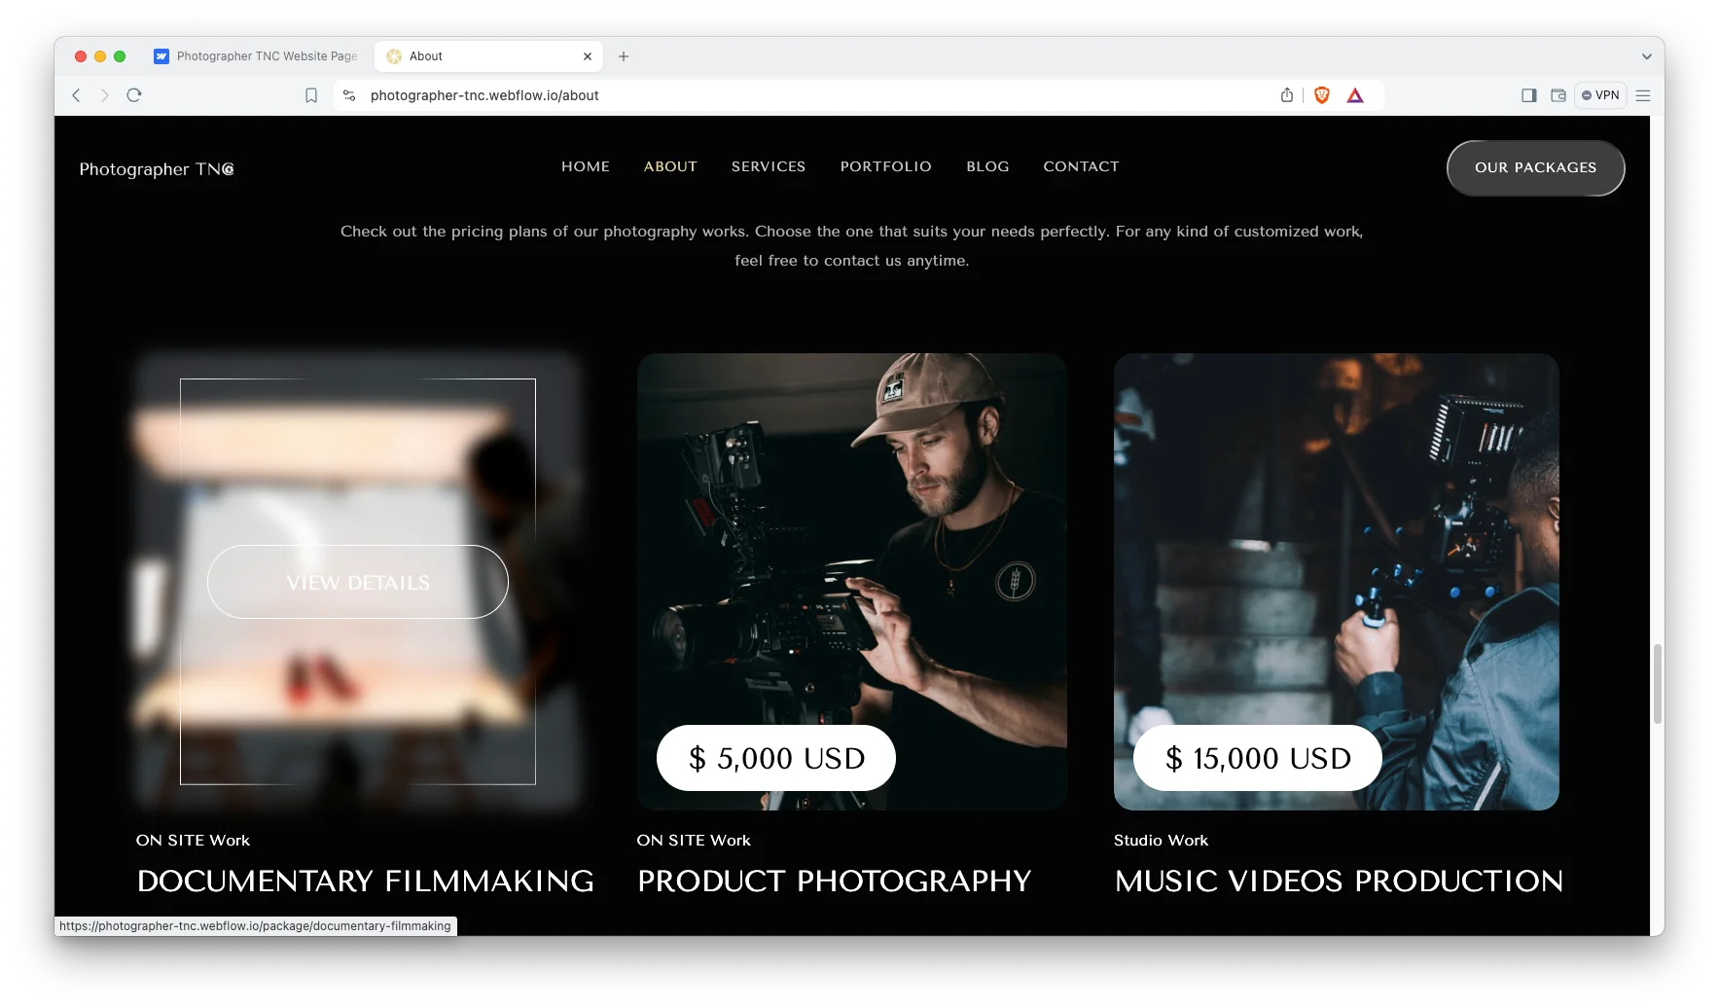
Task: Reload the page with the refresh icon
Action: (134, 95)
